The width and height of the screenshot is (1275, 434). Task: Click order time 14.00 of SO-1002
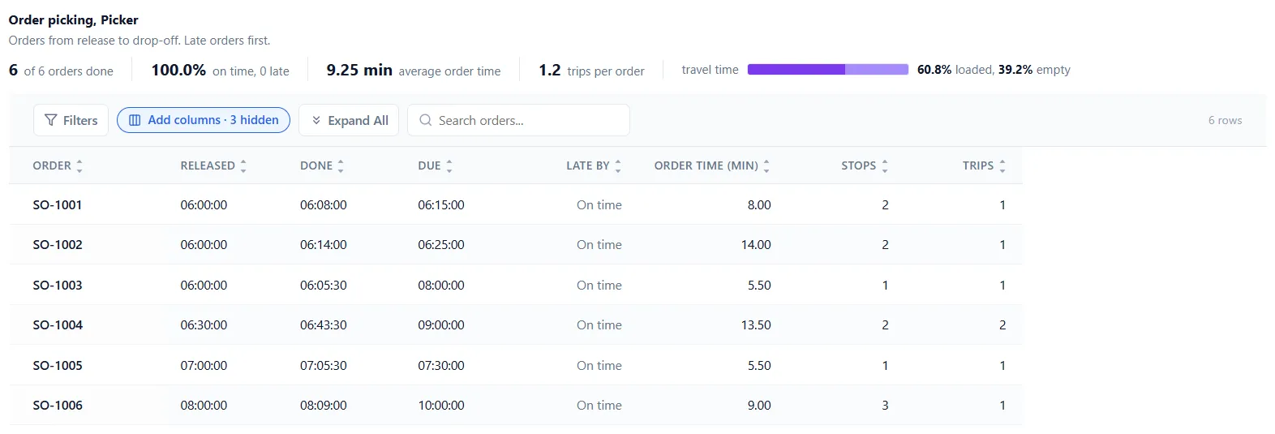click(756, 244)
